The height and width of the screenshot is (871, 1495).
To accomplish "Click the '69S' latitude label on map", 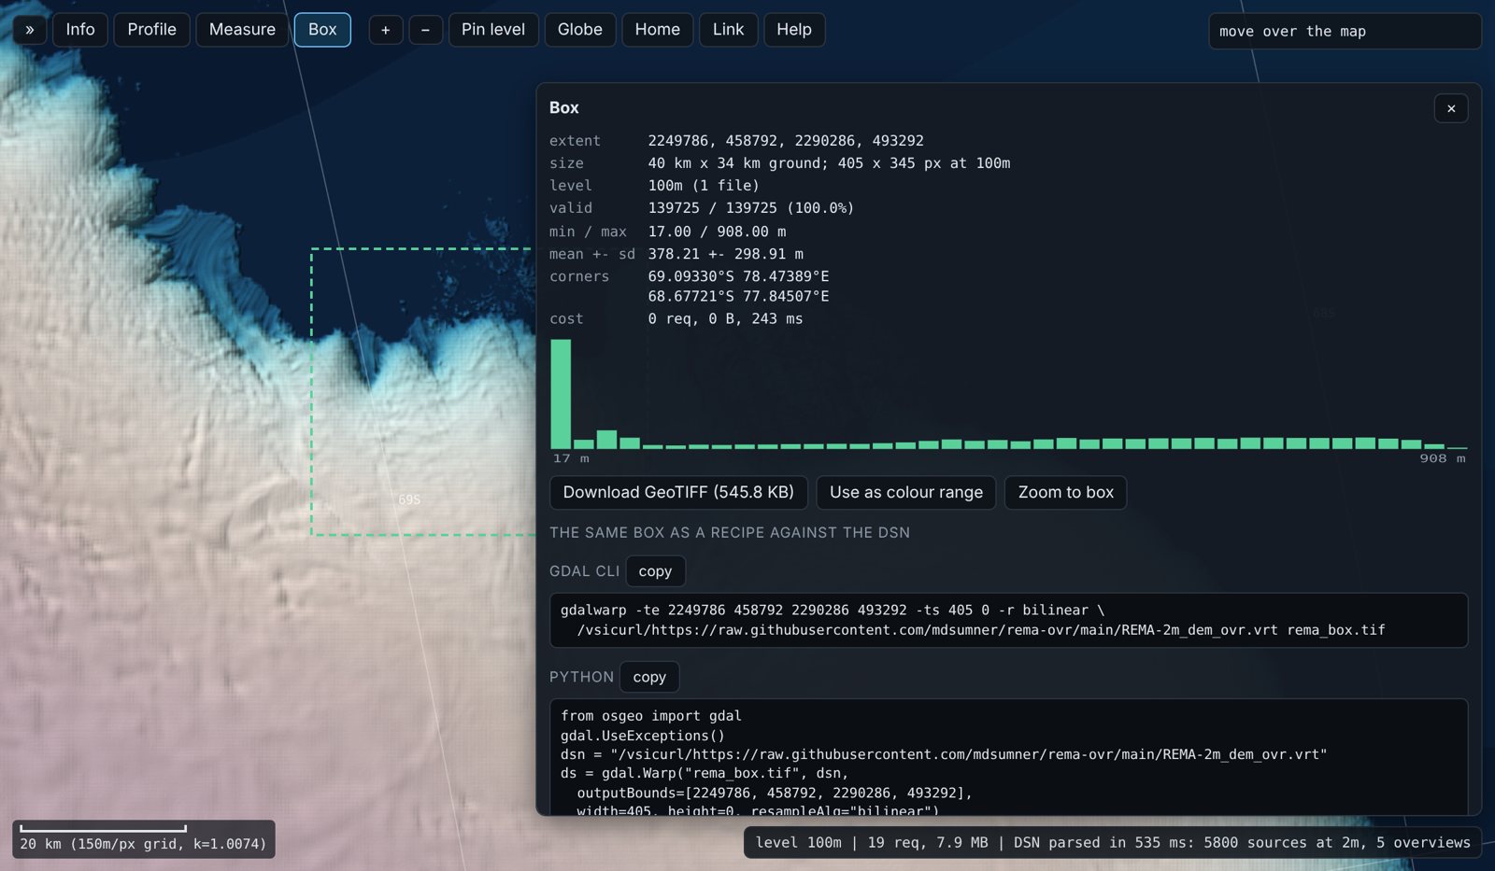I will [409, 500].
